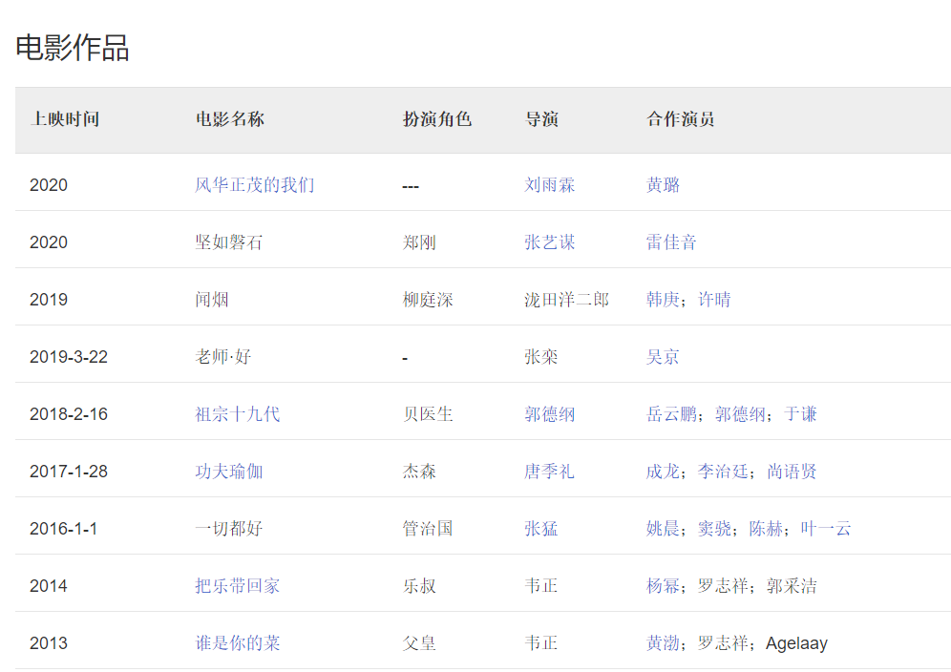
Task: Select director text 泷田洋二郎
Action: click(x=566, y=299)
